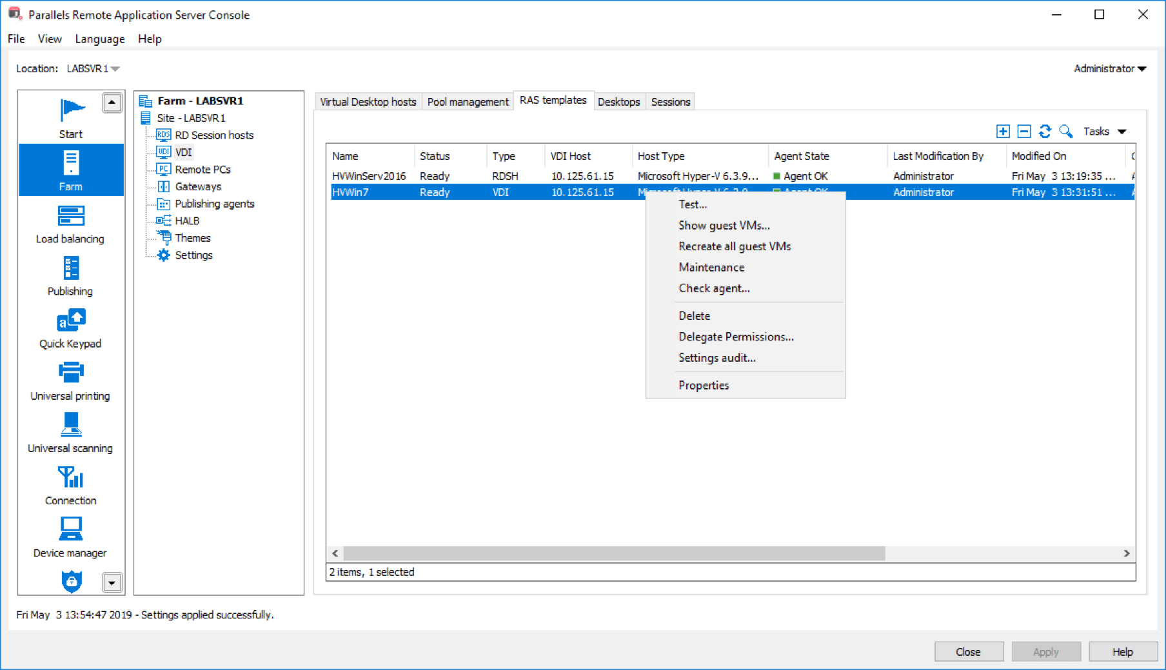Open the View menu
The height and width of the screenshot is (670, 1166).
pos(50,39)
